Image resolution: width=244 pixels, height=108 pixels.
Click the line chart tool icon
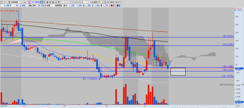point(102,2)
